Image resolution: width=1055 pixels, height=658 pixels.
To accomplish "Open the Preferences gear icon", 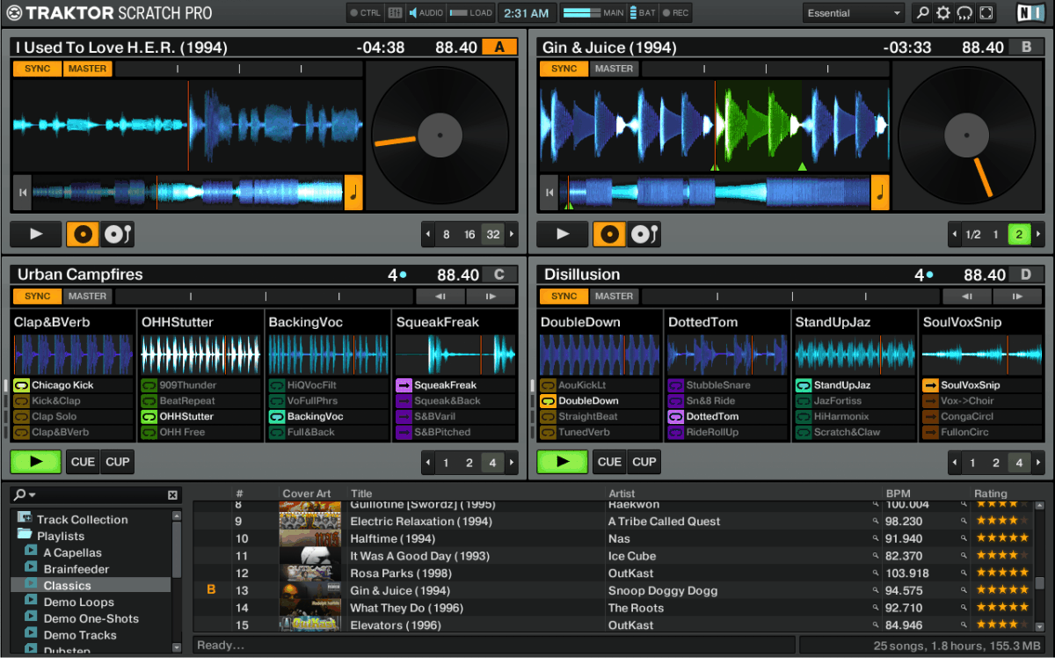I will pyautogui.click(x=943, y=13).
